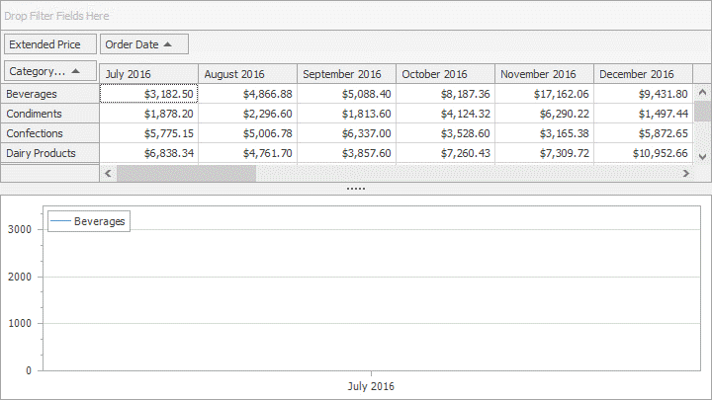Select the Beverages July 2016 cell
This screenshot has height=400, width=712.
click(x=148, y=94)
